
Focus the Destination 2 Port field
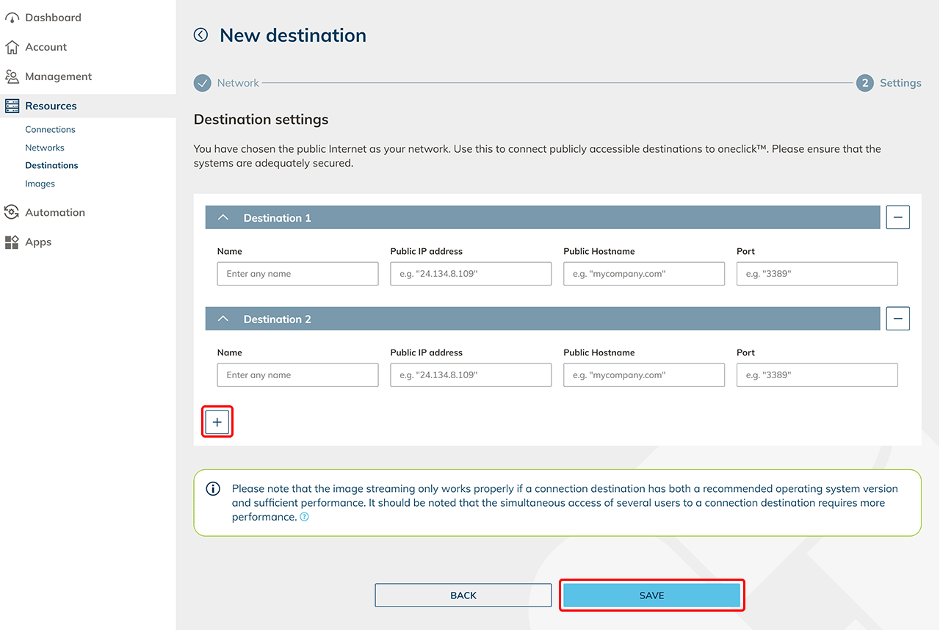pos(817,375)
